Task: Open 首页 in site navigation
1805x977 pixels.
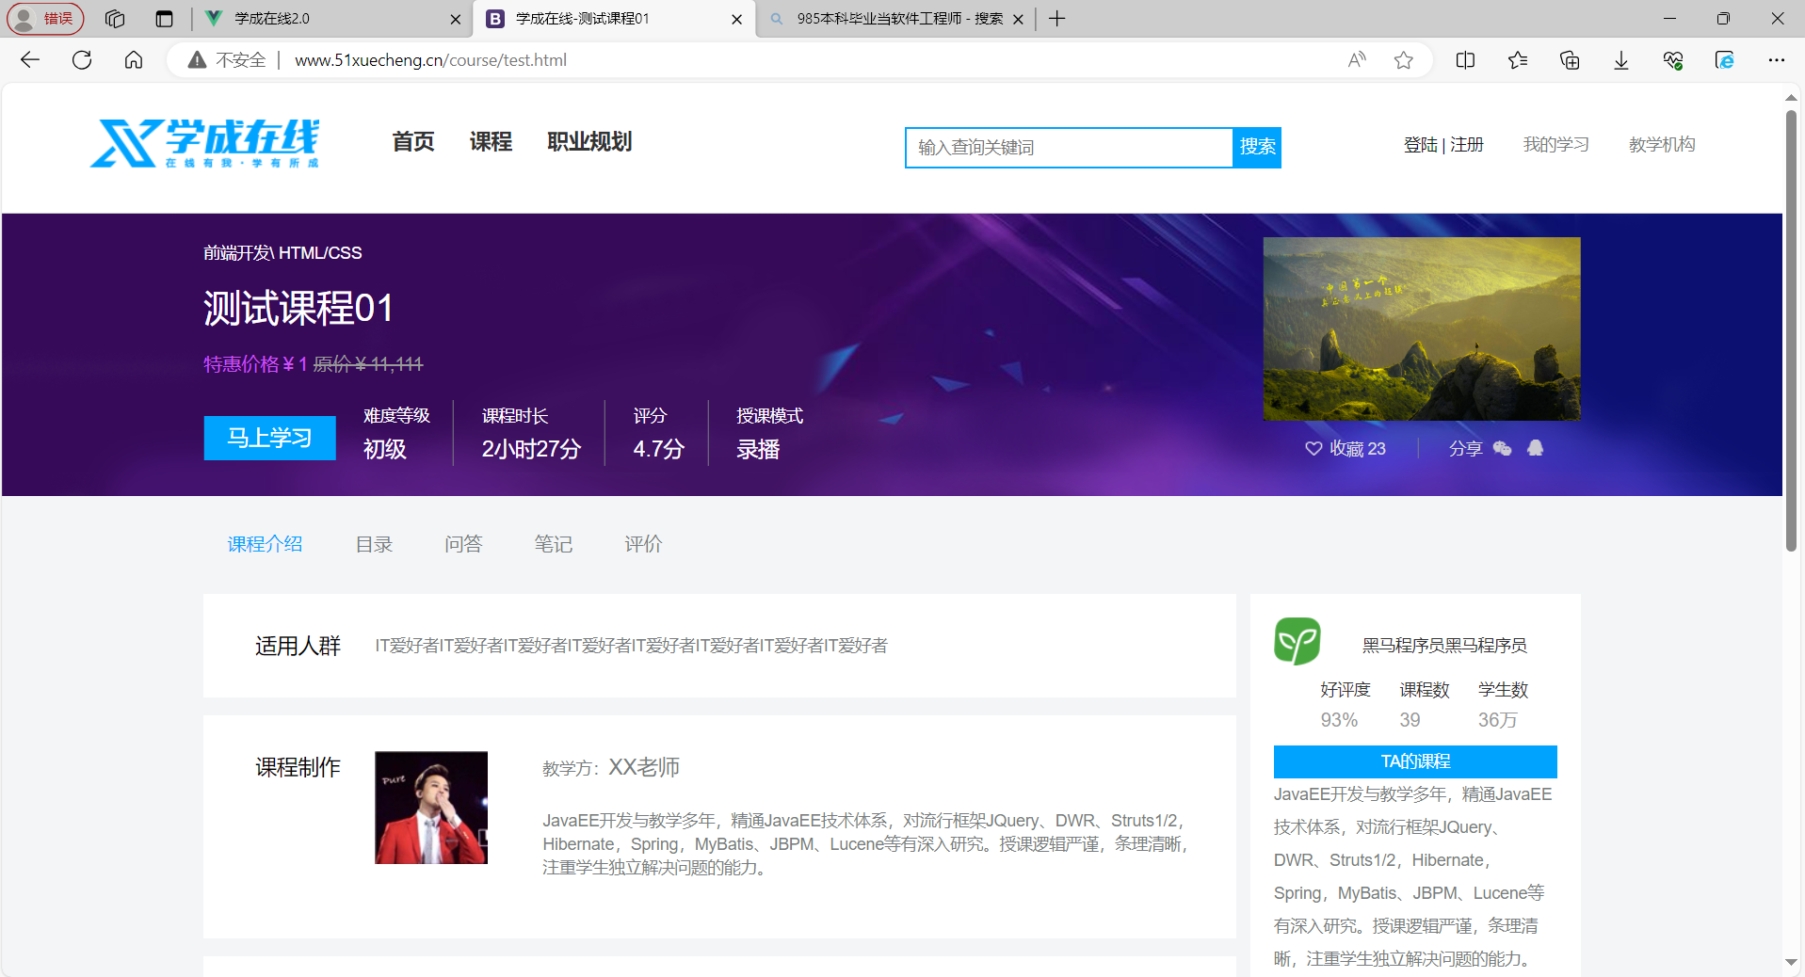Action: coord(413,142)
